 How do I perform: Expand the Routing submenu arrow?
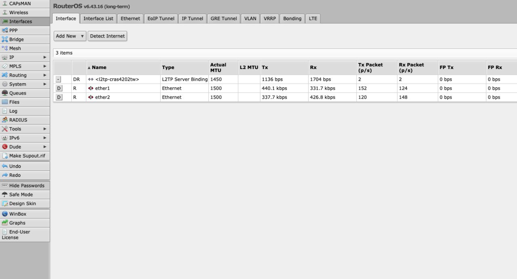(45, 75)
